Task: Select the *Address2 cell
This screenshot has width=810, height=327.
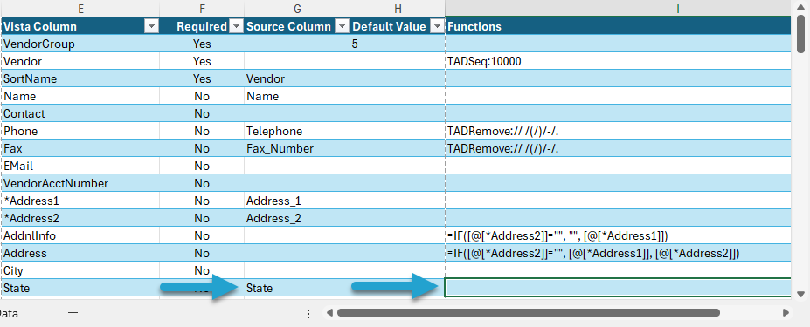Action: coord(80,218)
